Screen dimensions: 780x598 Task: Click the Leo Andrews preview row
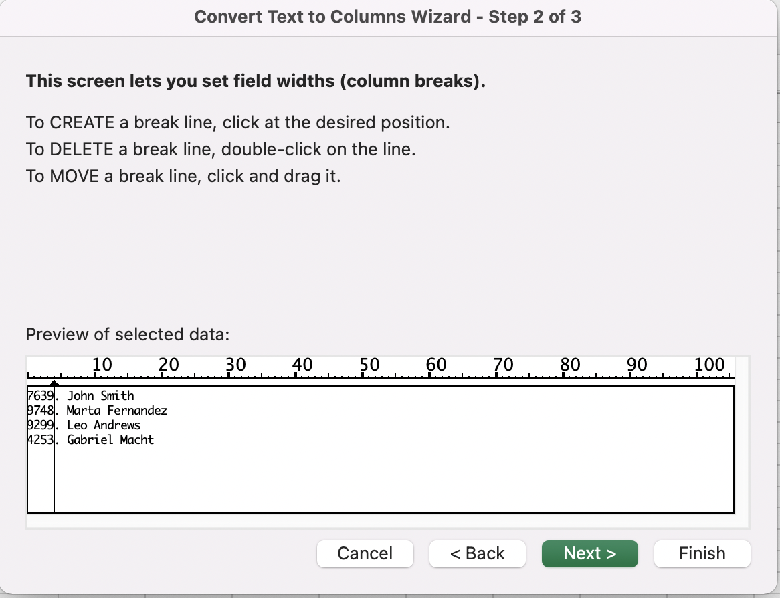click(x=103, y=425)
